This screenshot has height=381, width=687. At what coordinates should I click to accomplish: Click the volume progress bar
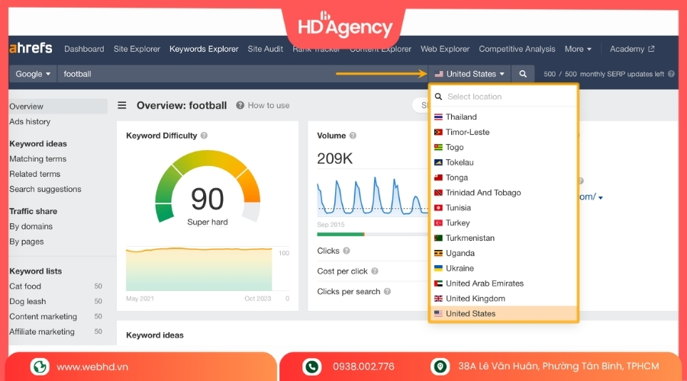pyautogui.click(x=373, y=235)
